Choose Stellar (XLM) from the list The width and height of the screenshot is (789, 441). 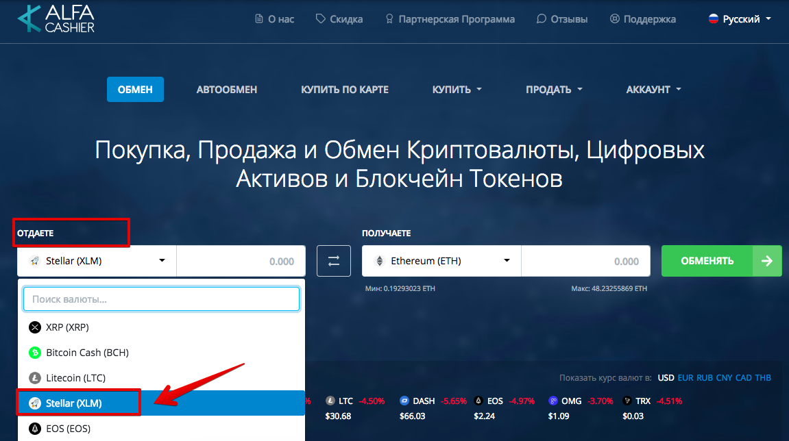coord(162,403)
